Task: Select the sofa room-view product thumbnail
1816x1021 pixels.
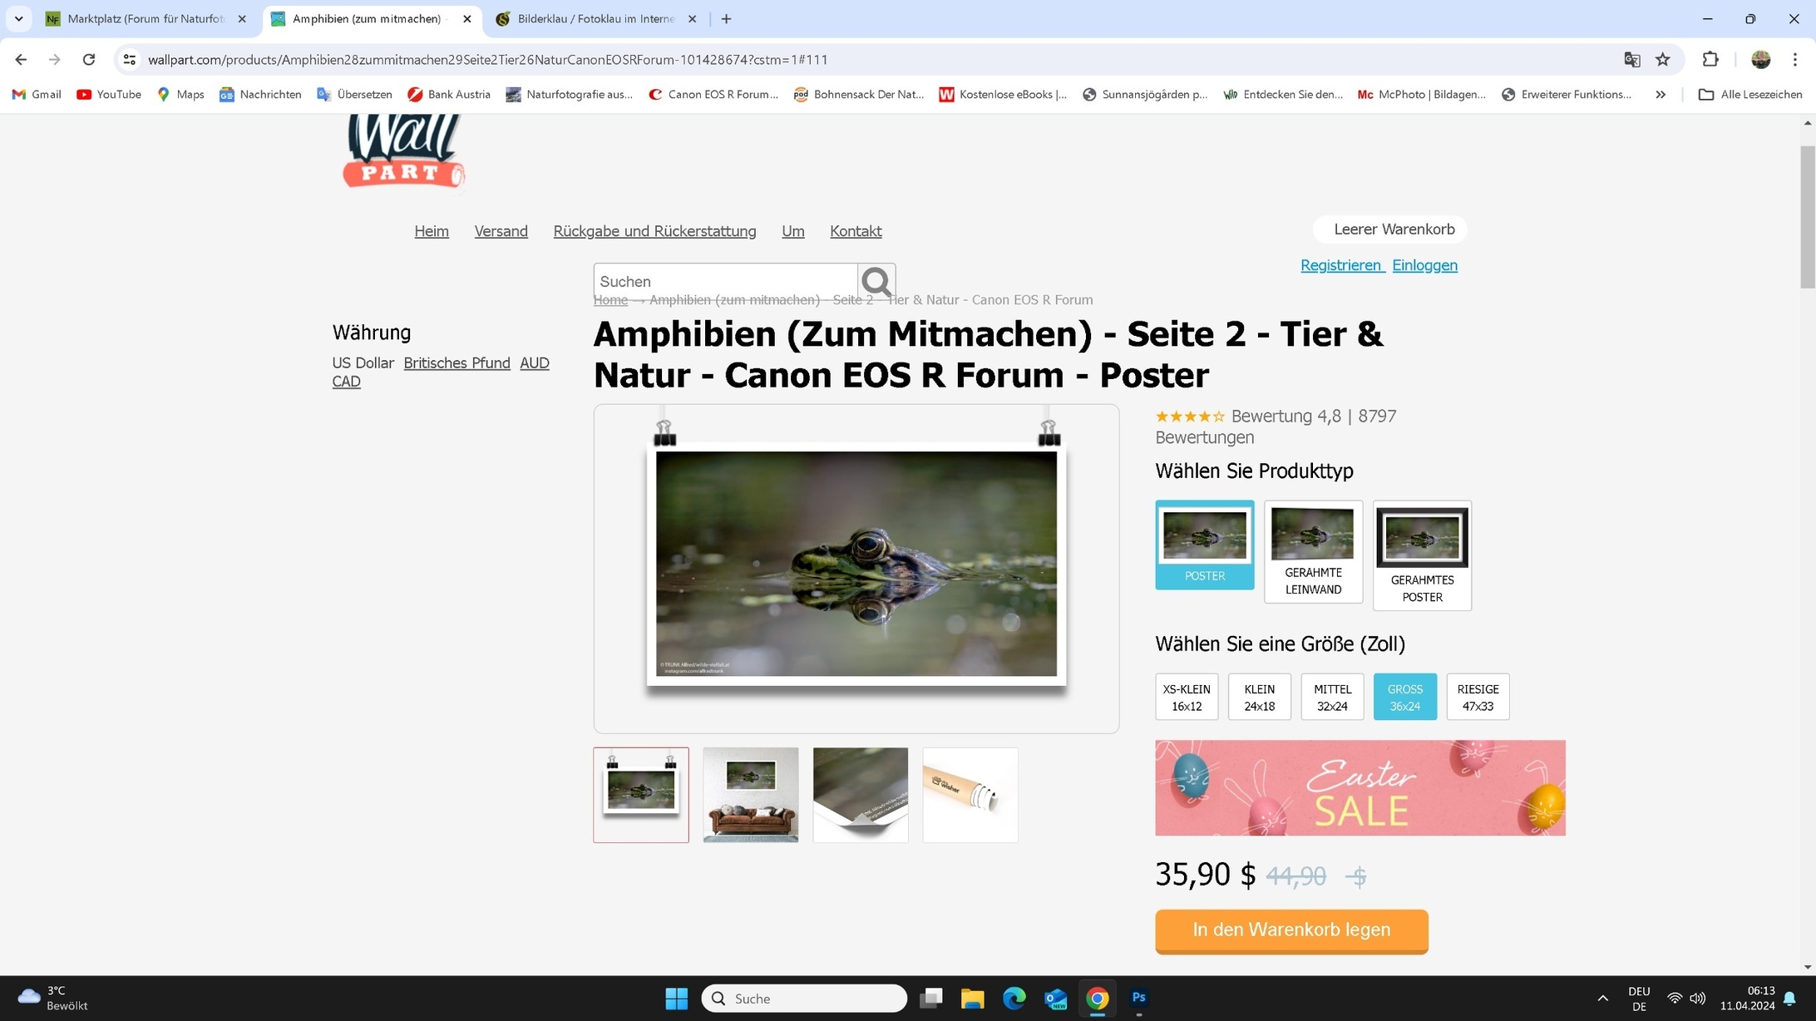Action: [x=750, y=794]
